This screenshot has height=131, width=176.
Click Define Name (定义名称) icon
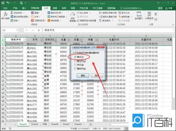(78, 13)
